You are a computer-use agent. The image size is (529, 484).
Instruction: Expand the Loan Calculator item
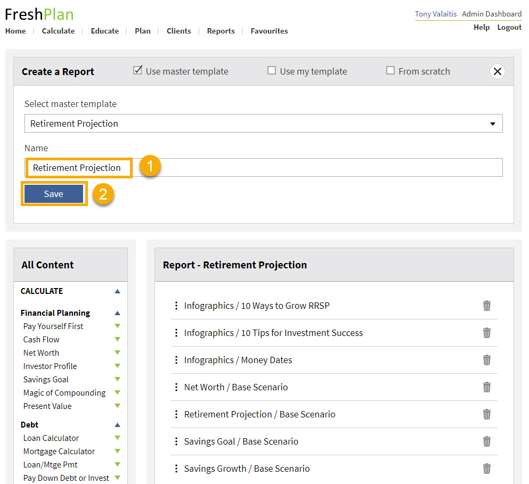(x=117, y=438)
